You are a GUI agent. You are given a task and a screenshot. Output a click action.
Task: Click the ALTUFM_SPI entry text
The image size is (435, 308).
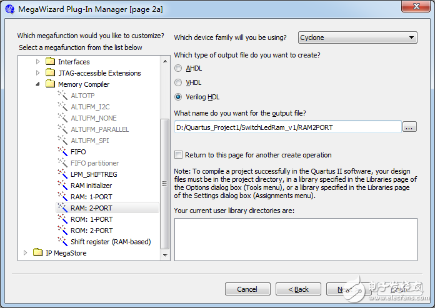tap(90, 141)
